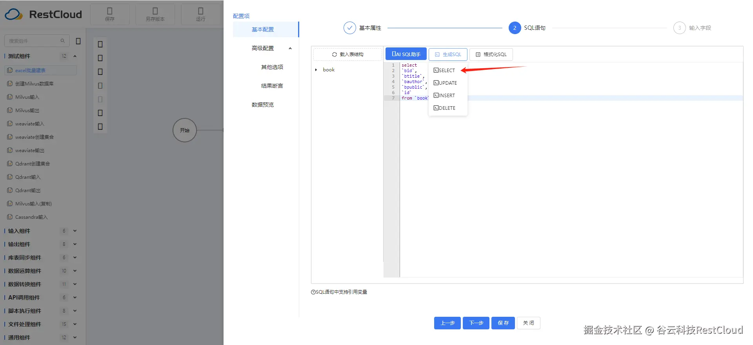Open the 生成SQL dropdown button
The width and height of the screenshot is (753, 345).
click(x=448, y=54)
